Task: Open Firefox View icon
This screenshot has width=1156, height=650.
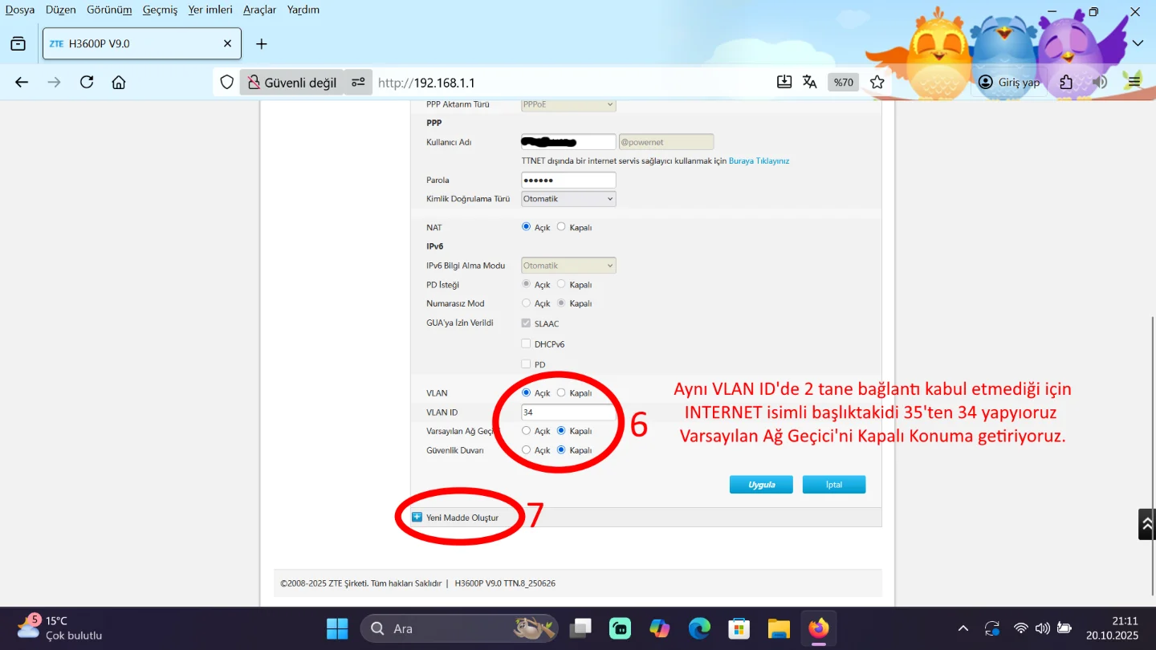Action: [18, 44]
